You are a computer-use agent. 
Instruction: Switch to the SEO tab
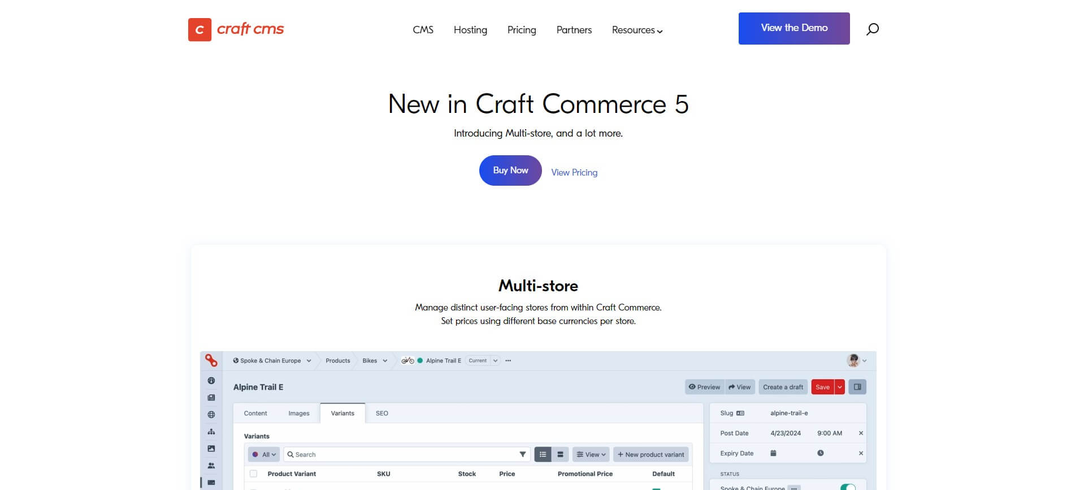(382, 413)
